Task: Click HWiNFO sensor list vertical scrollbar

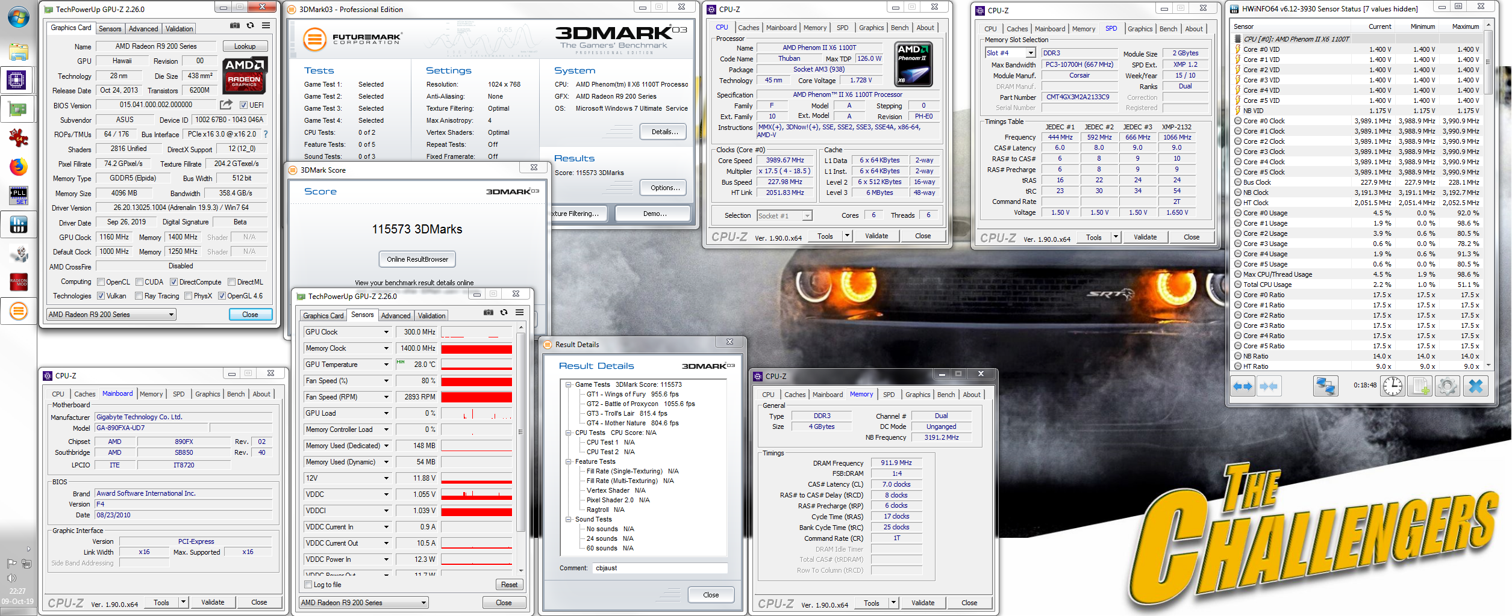Action: (1488, 196)
